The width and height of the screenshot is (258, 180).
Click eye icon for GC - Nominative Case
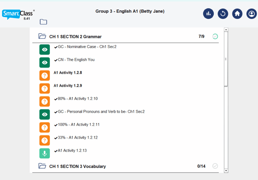coord(45,50)
